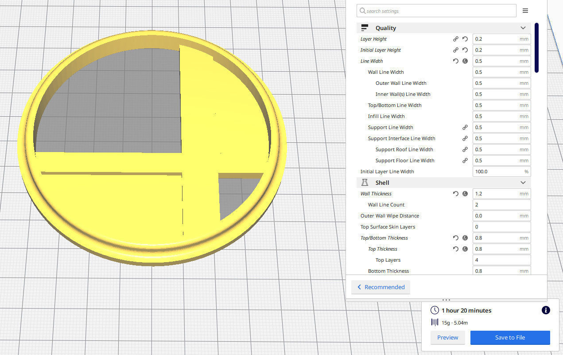Open print info via the info icon
Image resolution: width=563 pixels, height=355 pixels.
pos(546,310)
